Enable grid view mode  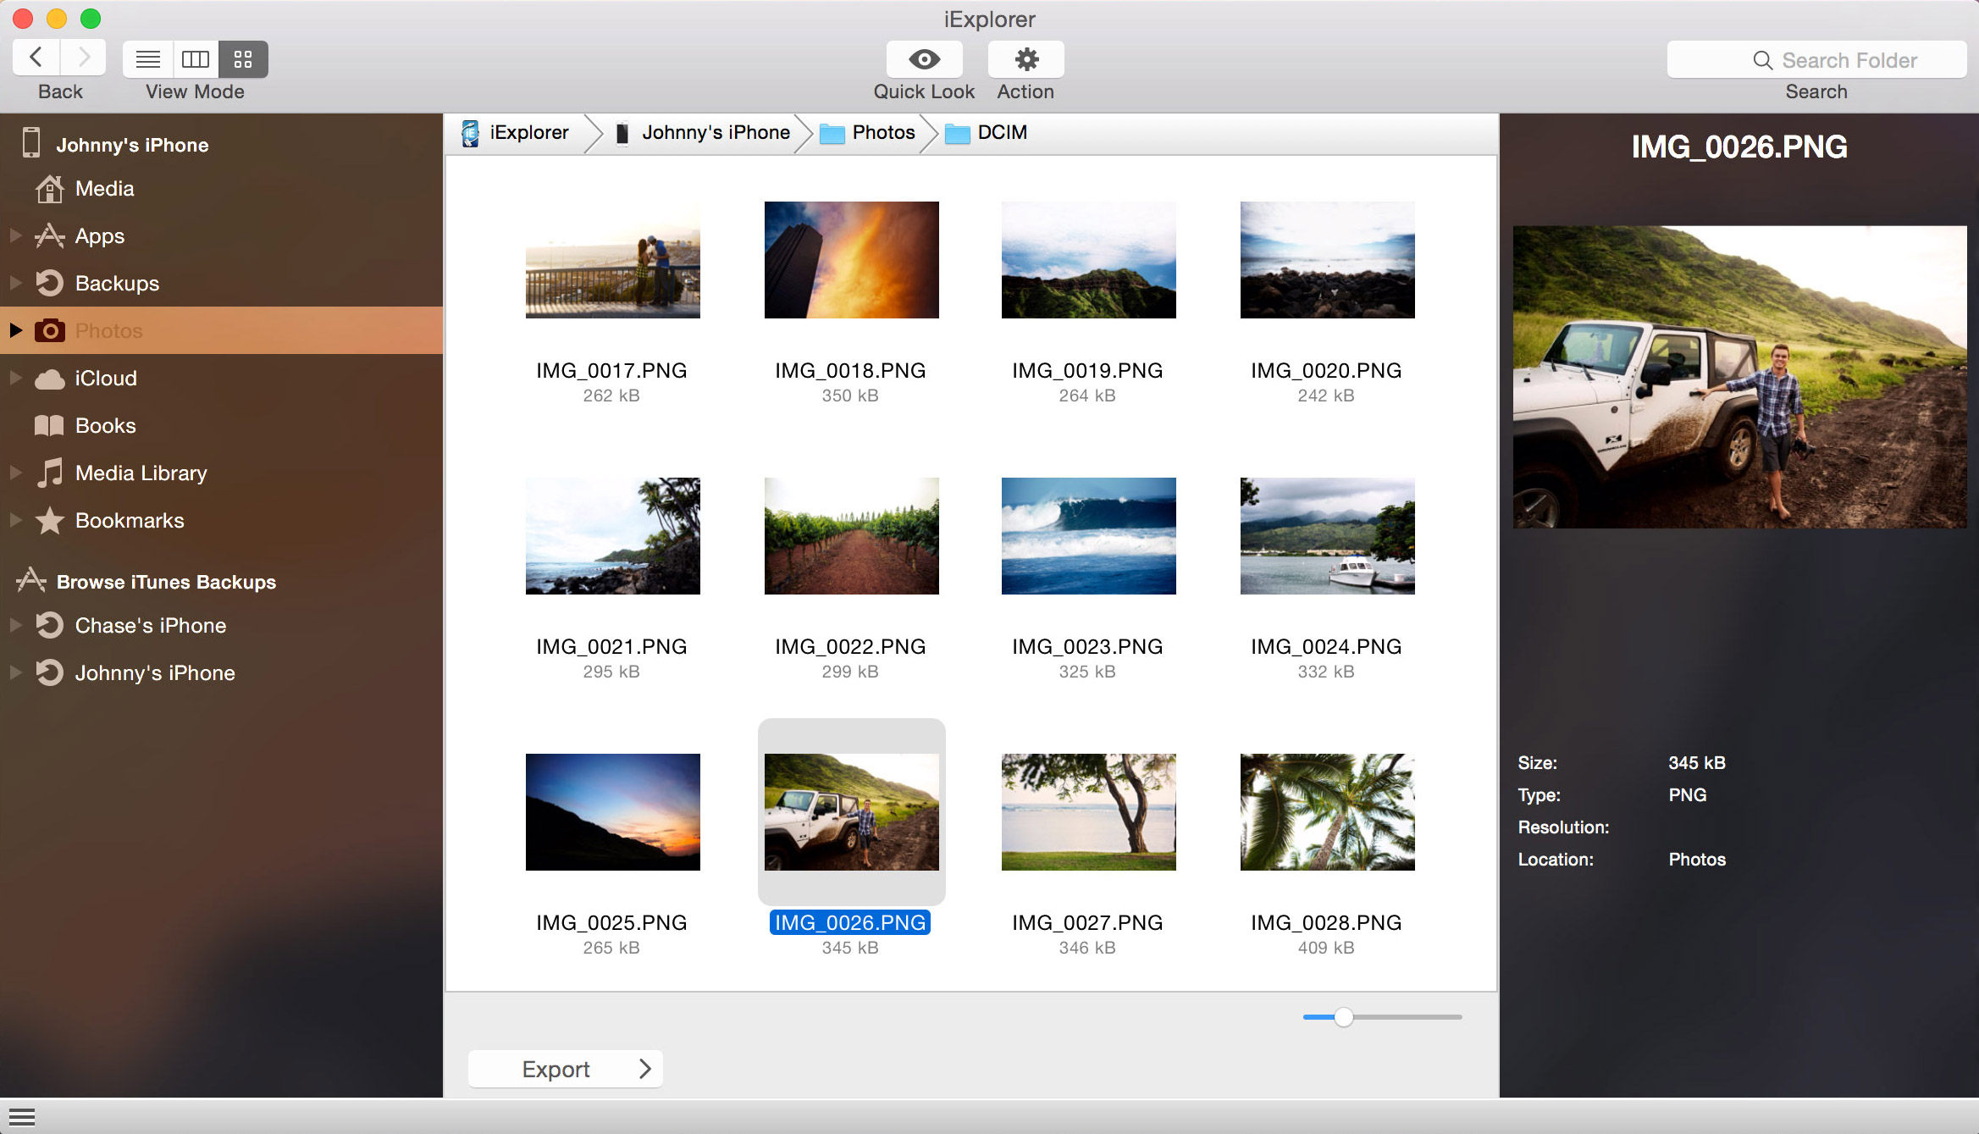(x=243, y=59)
